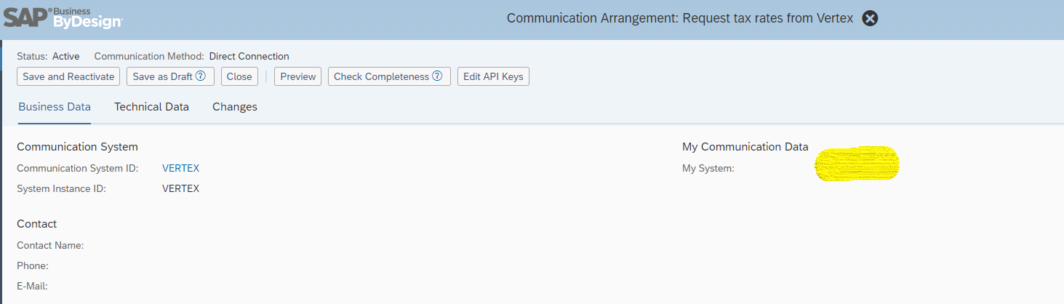Click Save as Draft button
Viewport: 1064px width, 304px height.
coord(170,76)
